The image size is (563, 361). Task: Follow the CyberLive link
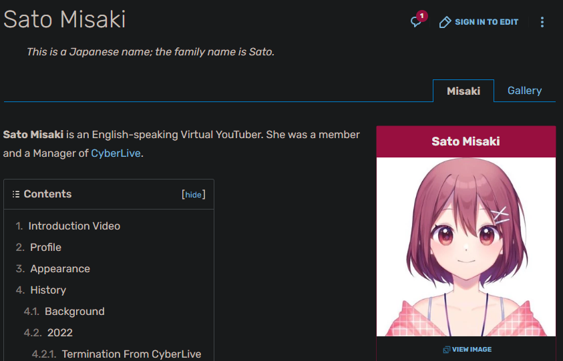pyautogui.click(x=116, y=153)
